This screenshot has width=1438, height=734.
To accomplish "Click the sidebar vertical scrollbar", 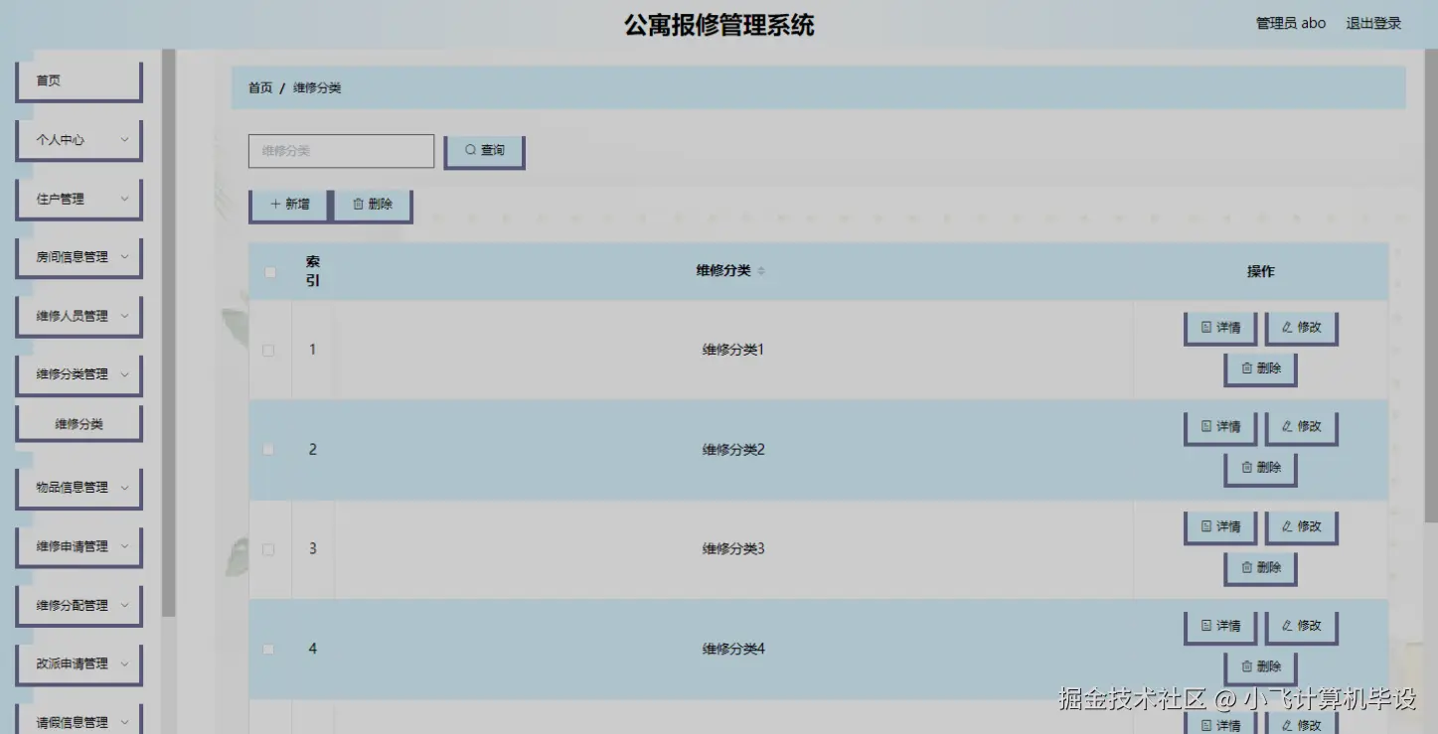I will click(x=168, y=333).
